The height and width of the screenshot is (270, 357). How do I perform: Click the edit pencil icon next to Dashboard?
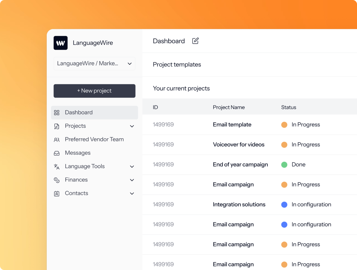(x=195, y=41)
